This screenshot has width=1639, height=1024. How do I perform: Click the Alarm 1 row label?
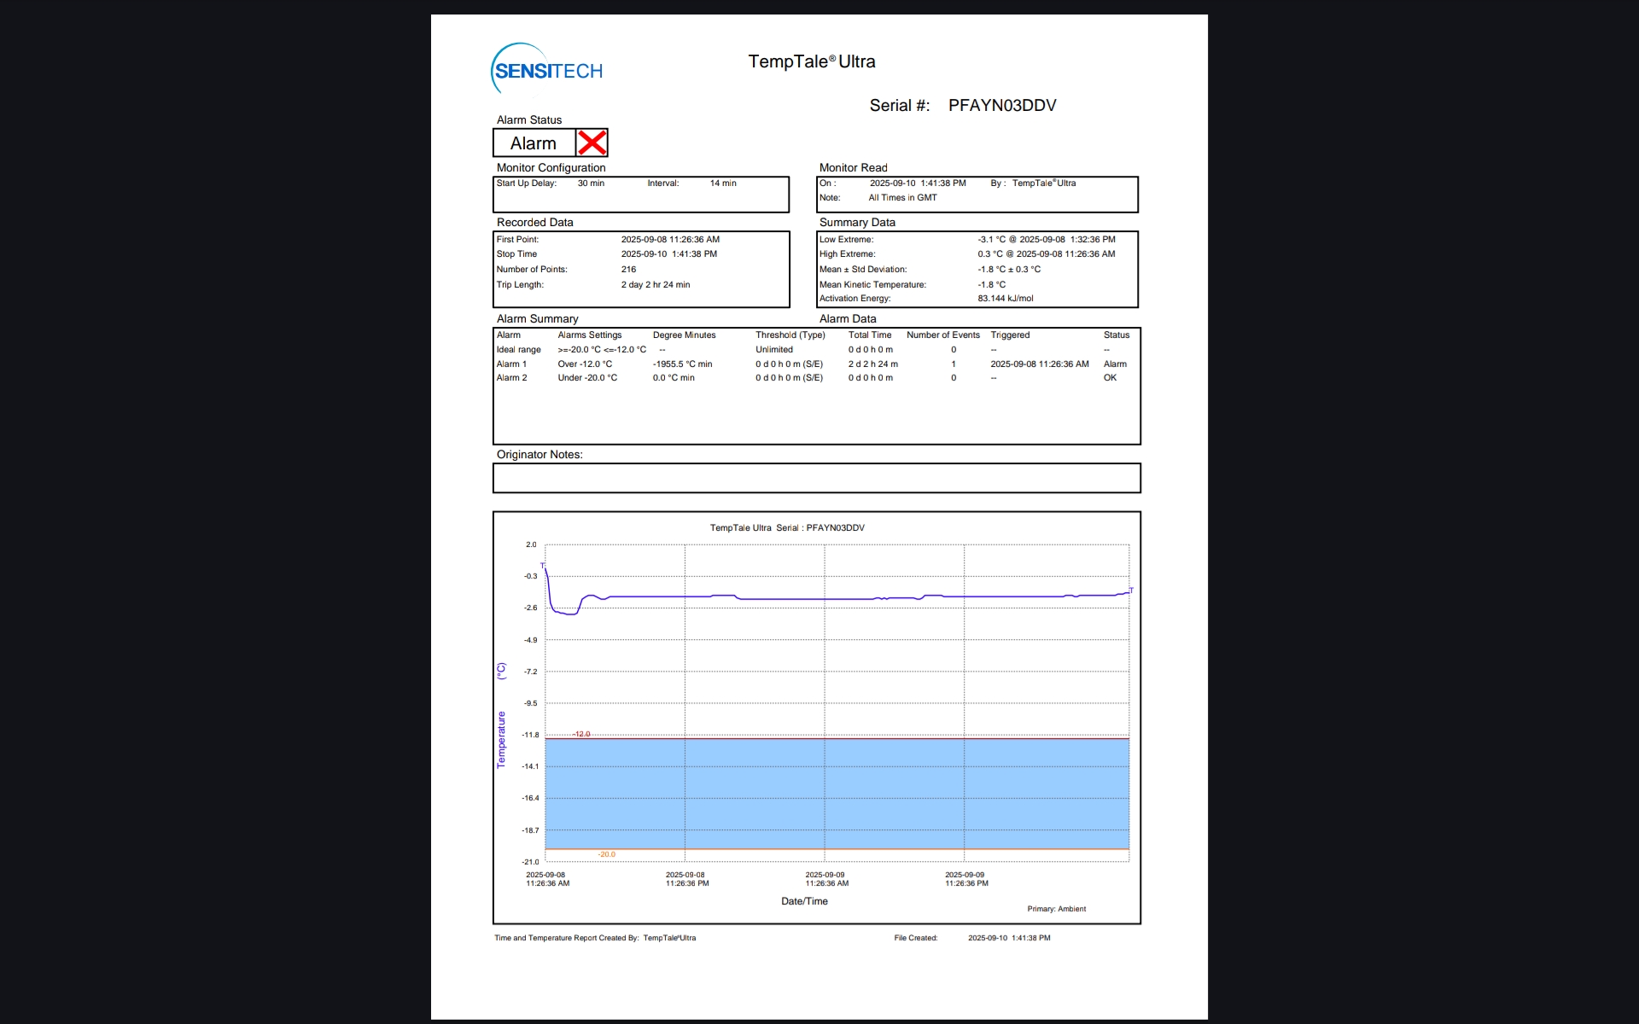[x=511, y=364]
